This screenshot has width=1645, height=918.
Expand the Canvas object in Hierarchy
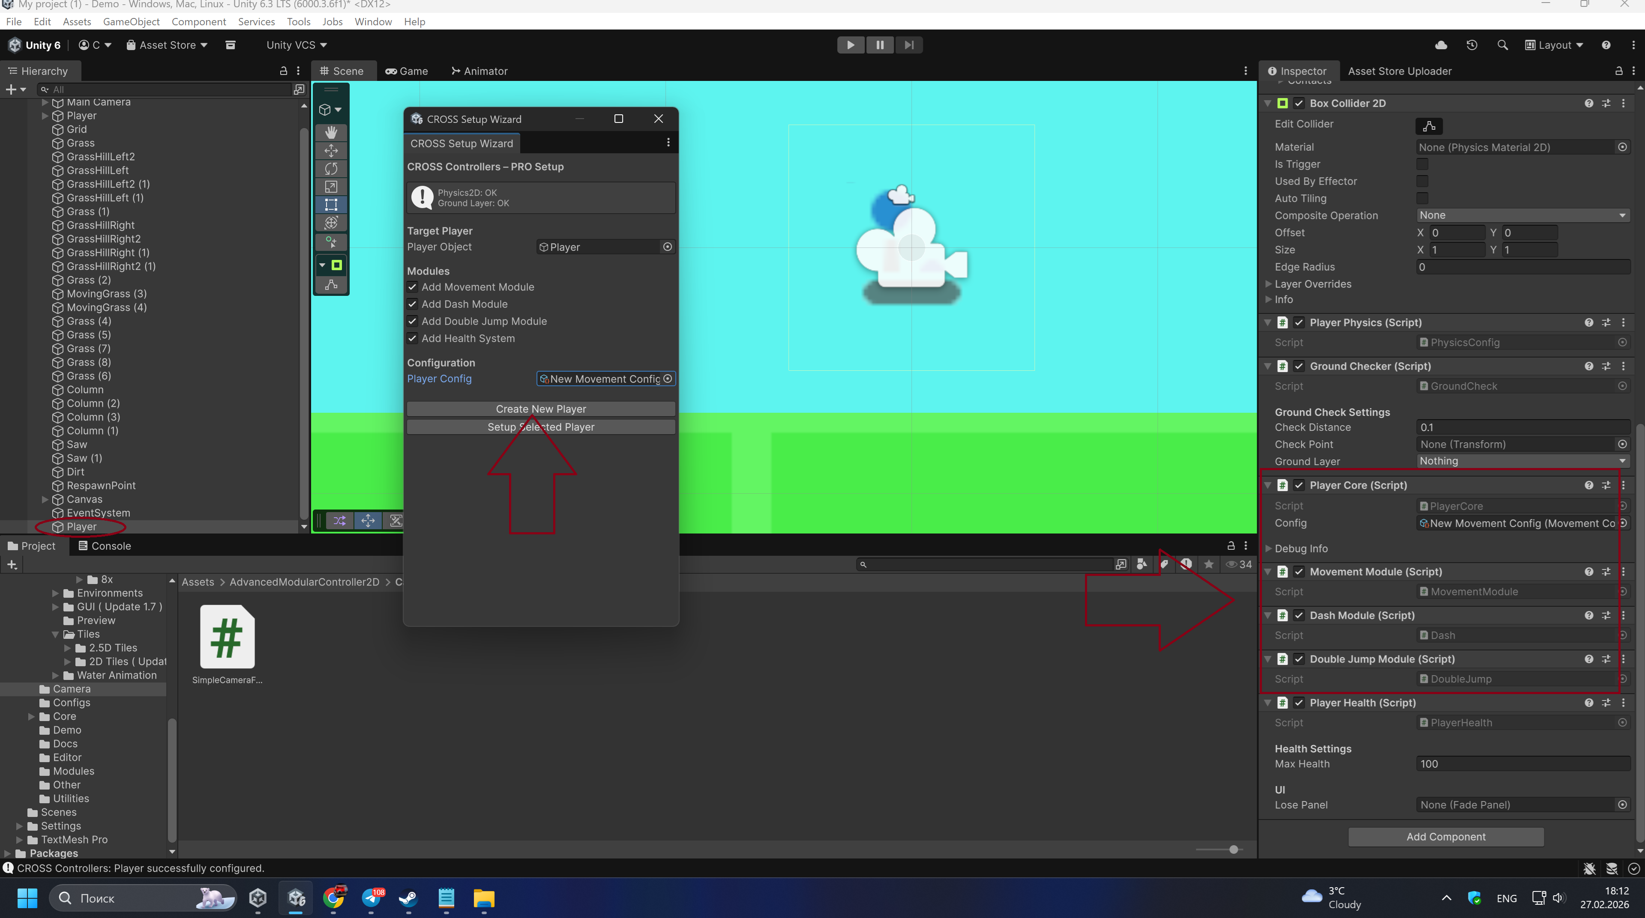pyautogui.click(x=45, y=500)
